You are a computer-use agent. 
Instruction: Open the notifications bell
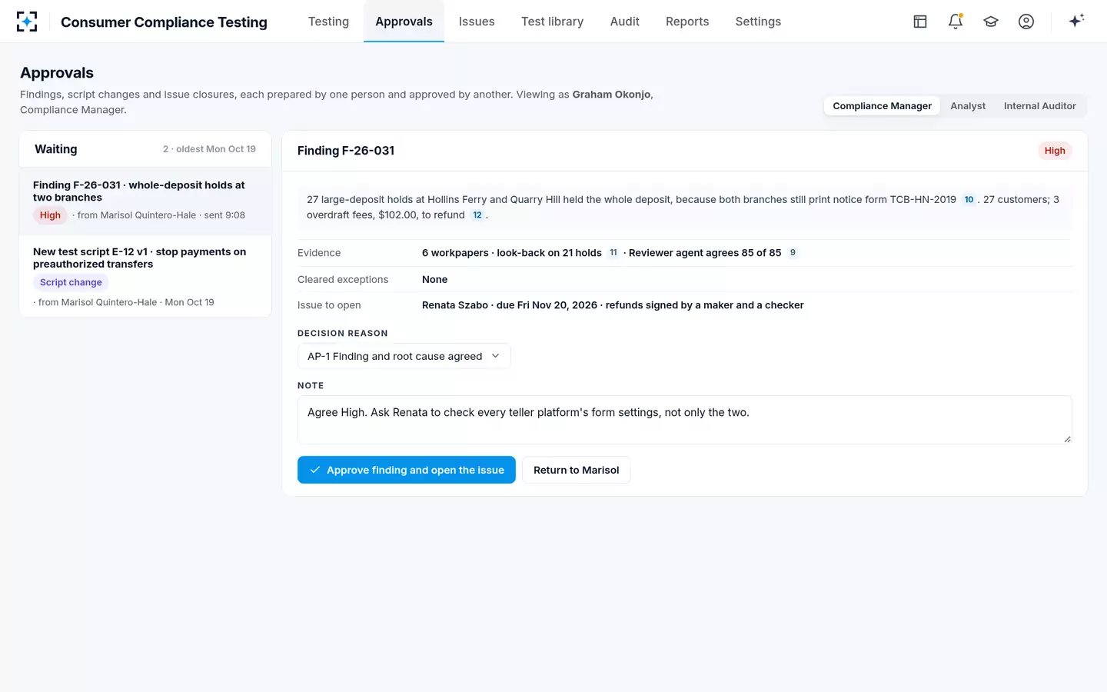pos(956,22)
